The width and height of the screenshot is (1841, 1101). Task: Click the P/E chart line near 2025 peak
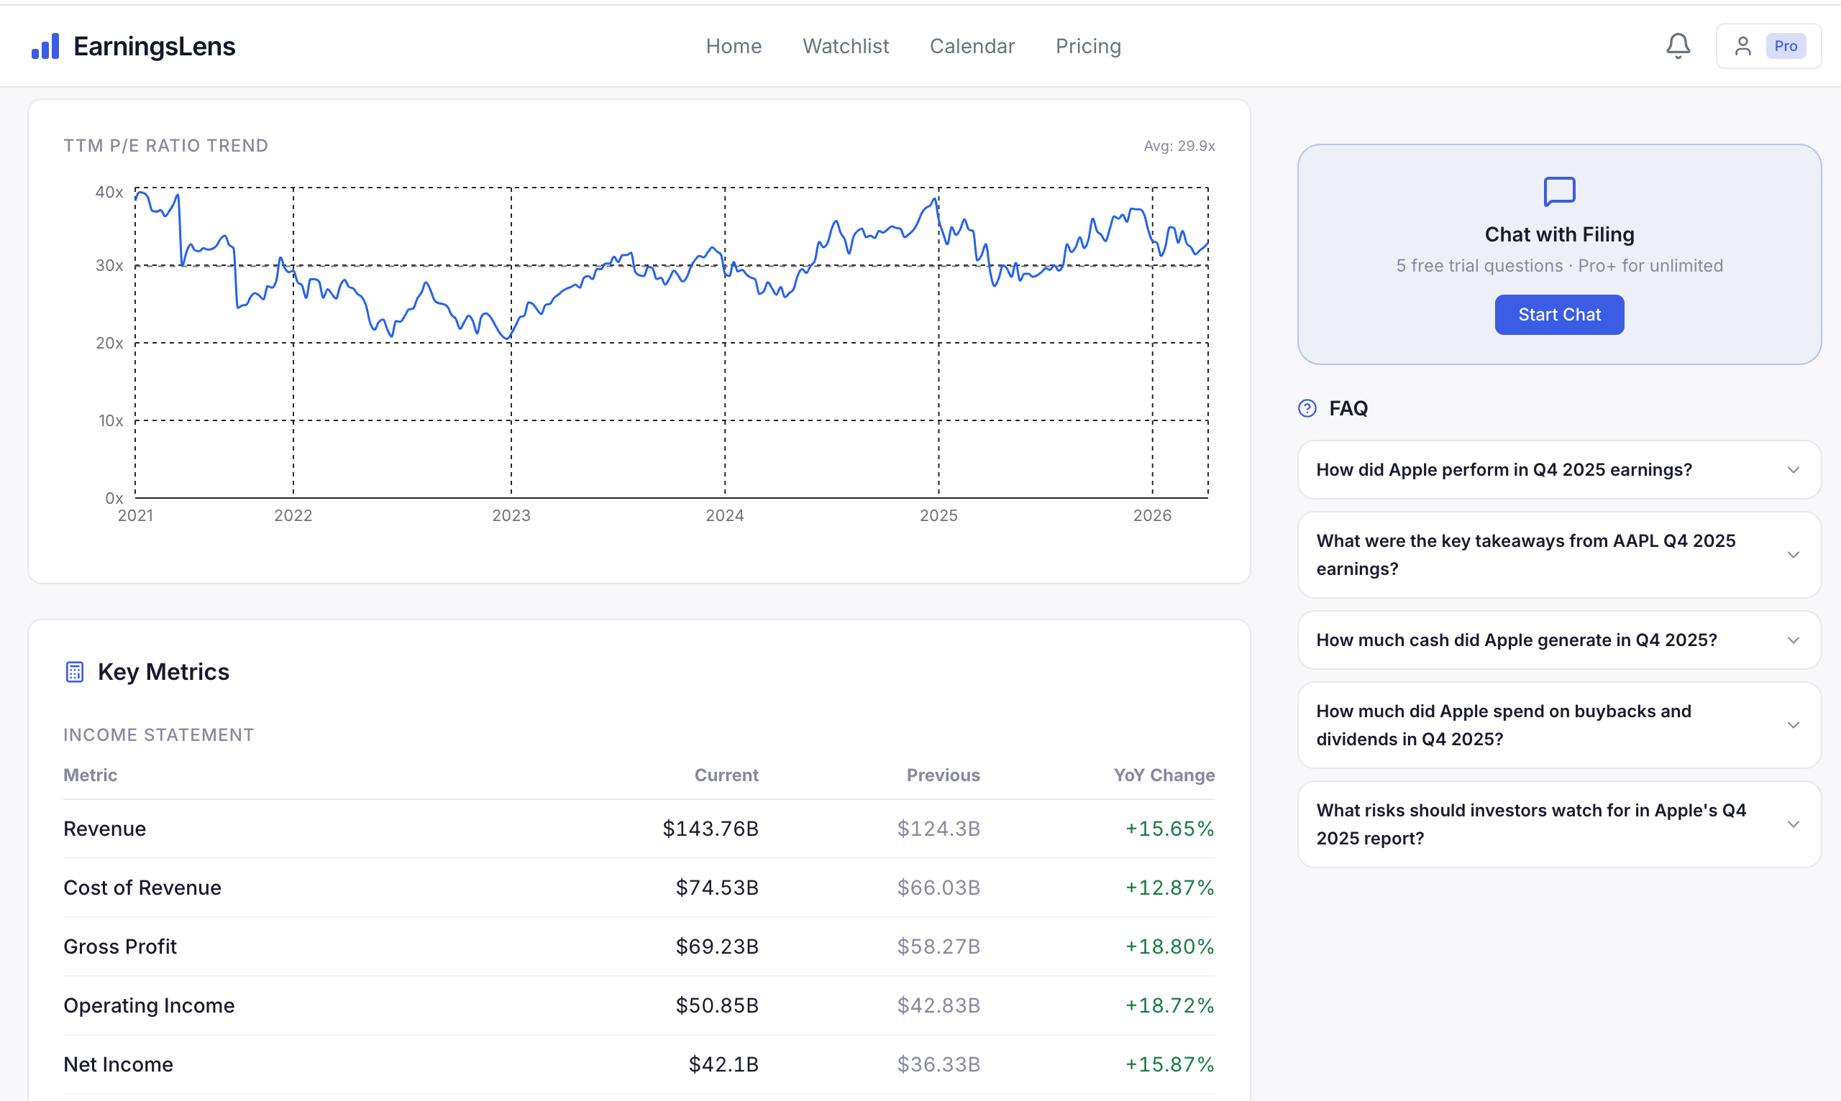935,200
